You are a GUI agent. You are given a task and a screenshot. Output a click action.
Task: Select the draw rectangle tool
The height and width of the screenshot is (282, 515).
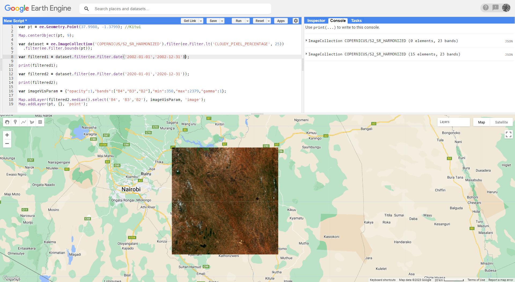click(40, 122)
